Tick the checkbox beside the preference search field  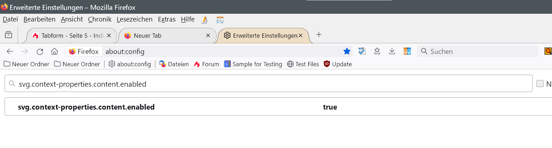point(540,84)
